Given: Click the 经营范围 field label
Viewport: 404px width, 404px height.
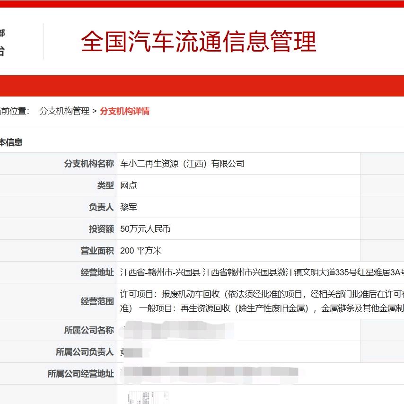Looking at the screenshot, I should point(97,301).
